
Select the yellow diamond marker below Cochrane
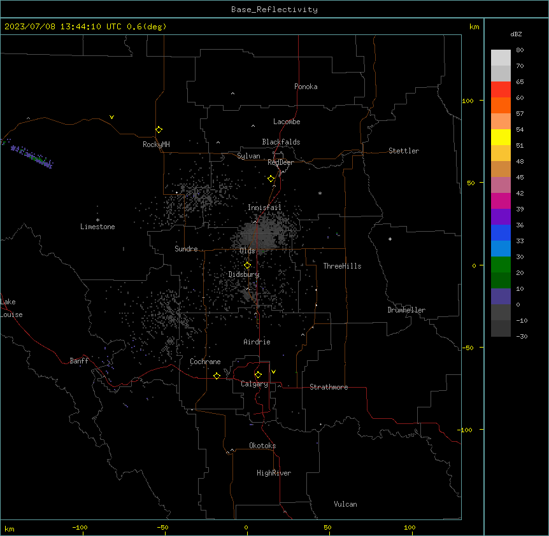(x=217, y=376)
